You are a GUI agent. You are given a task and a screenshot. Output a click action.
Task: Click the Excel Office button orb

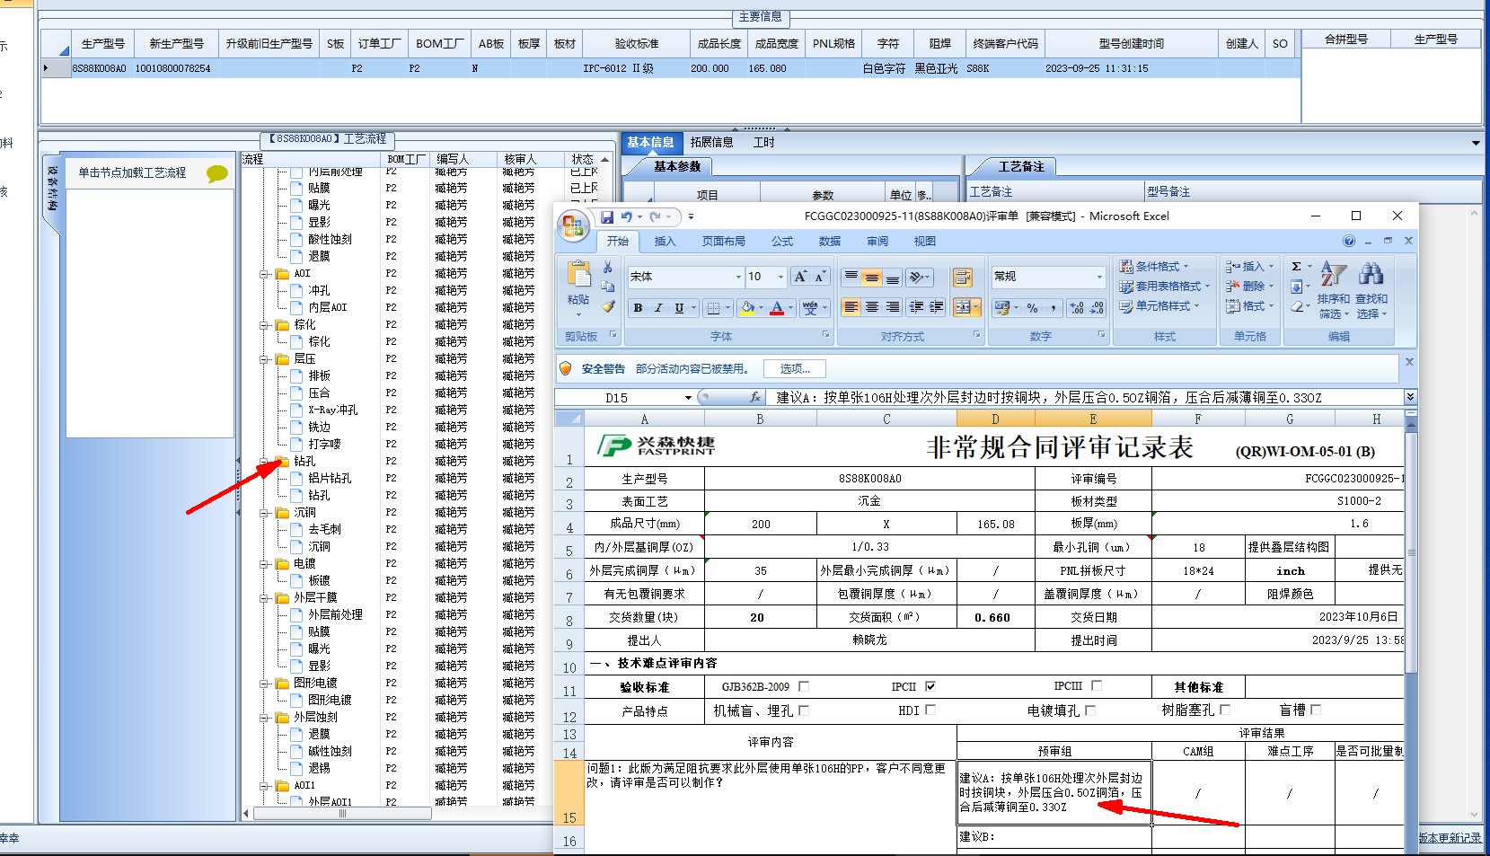point(571,225)
